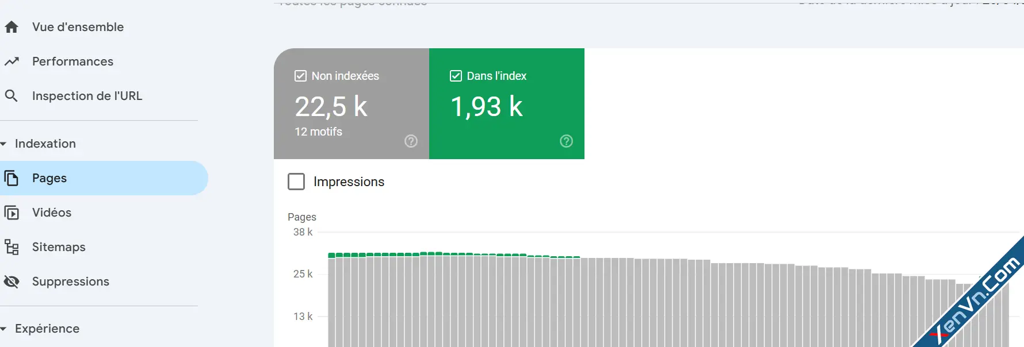The image size is (1024, 347).
Task: Click the home icon beside Vue d'ensemble
Action: [12, 27]
